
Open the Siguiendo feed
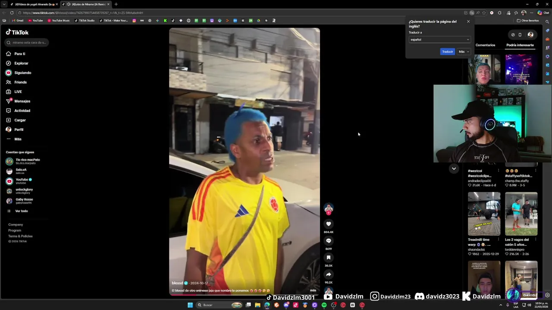[x=23, y=73]
